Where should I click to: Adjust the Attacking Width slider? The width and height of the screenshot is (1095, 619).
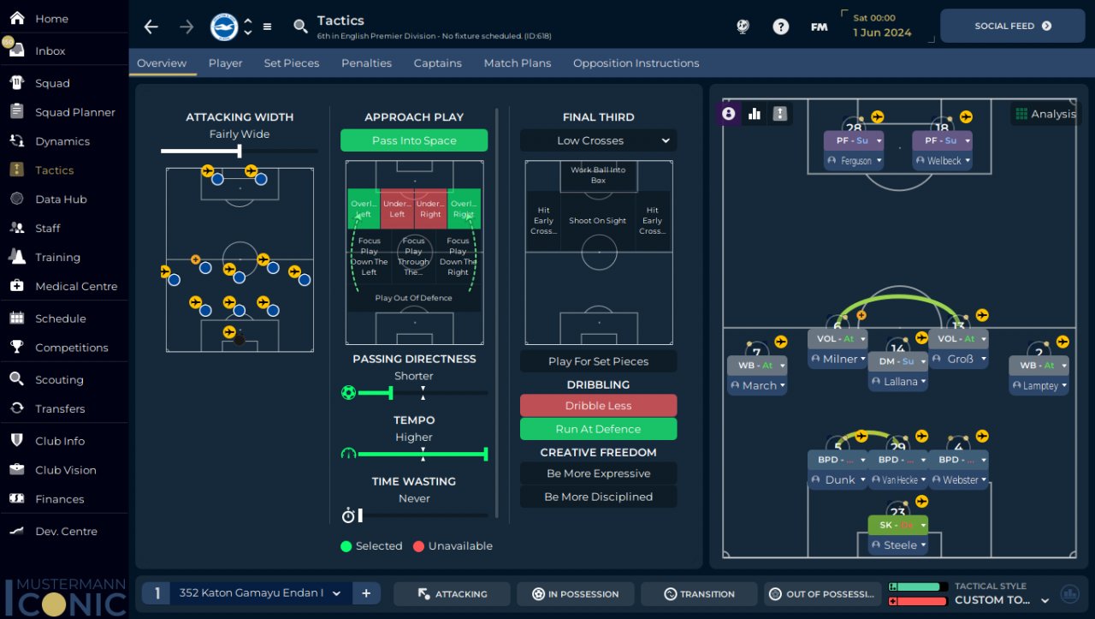239,152
